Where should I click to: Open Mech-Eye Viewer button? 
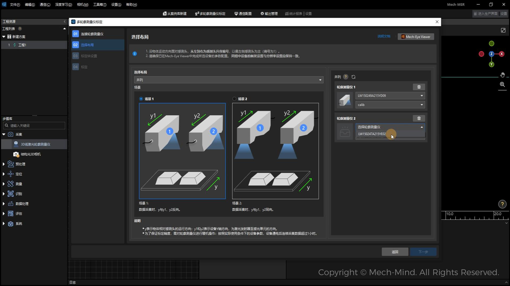pyautogui.click(x=416, y=37)
